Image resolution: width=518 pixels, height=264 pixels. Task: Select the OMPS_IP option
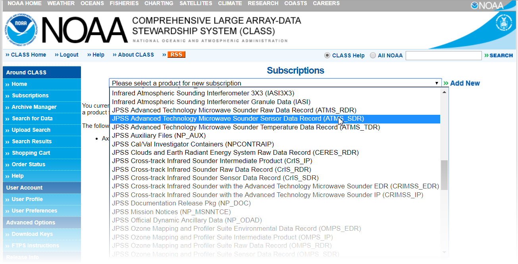pos(275,237)
